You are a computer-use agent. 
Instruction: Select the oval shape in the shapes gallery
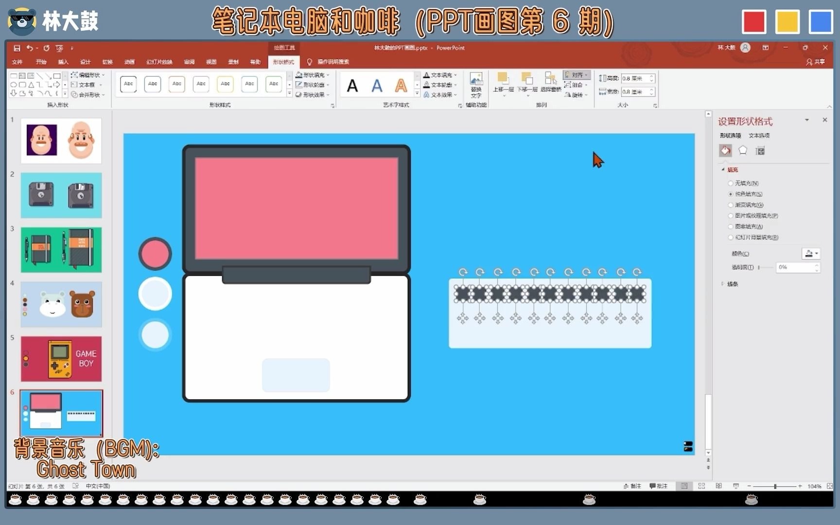pos(14,85)
